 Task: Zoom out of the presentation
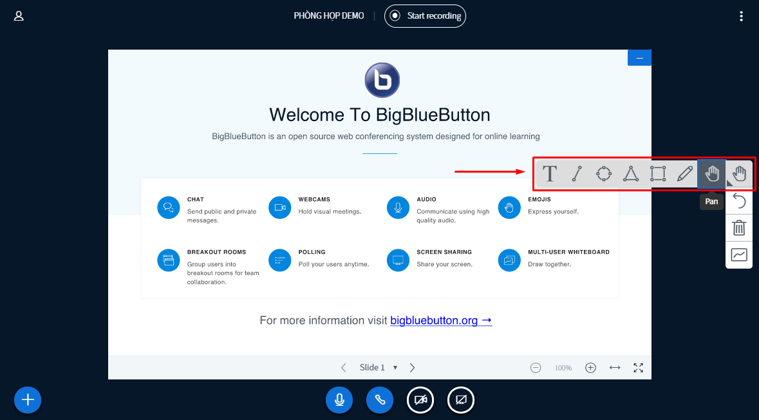point(536,368)
